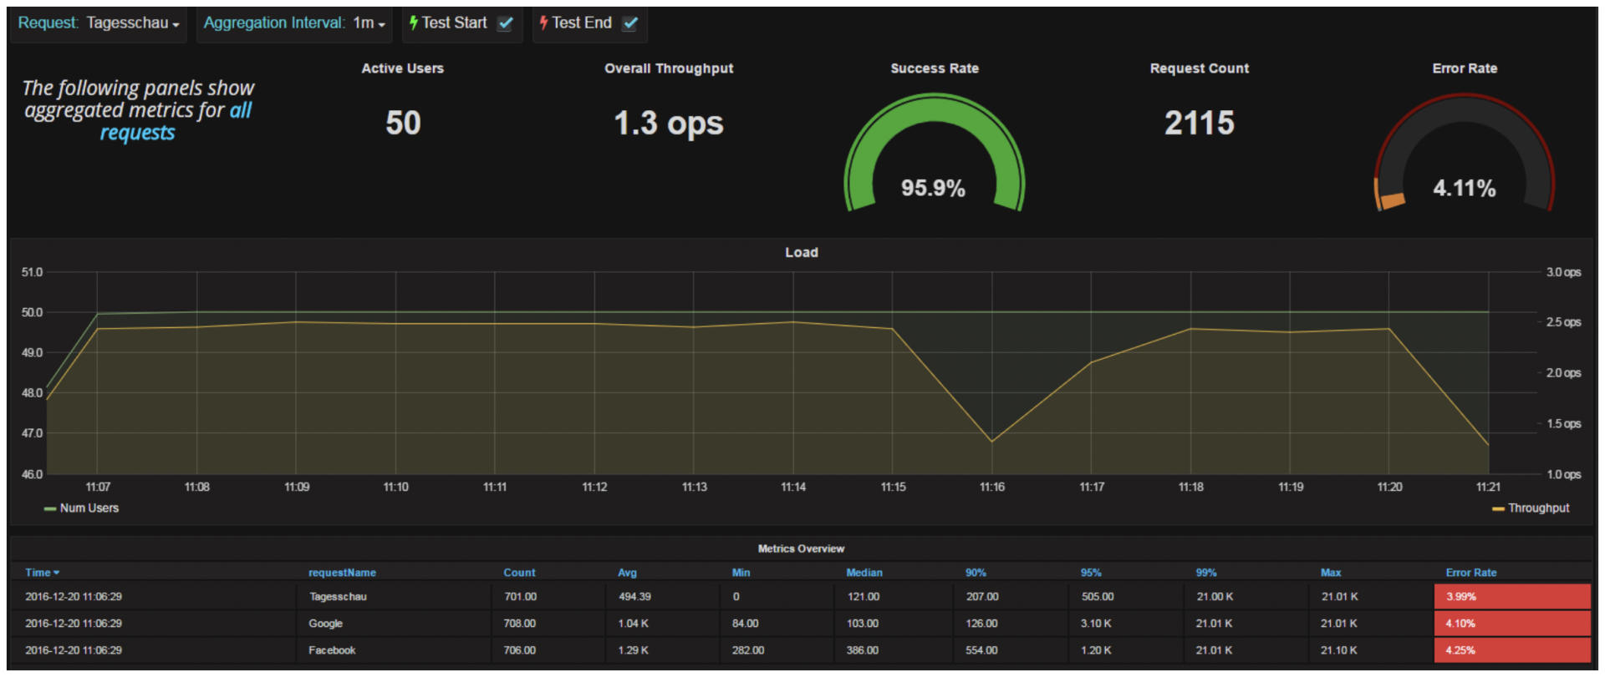Open the Error Rate panel title

[1465, 68]
